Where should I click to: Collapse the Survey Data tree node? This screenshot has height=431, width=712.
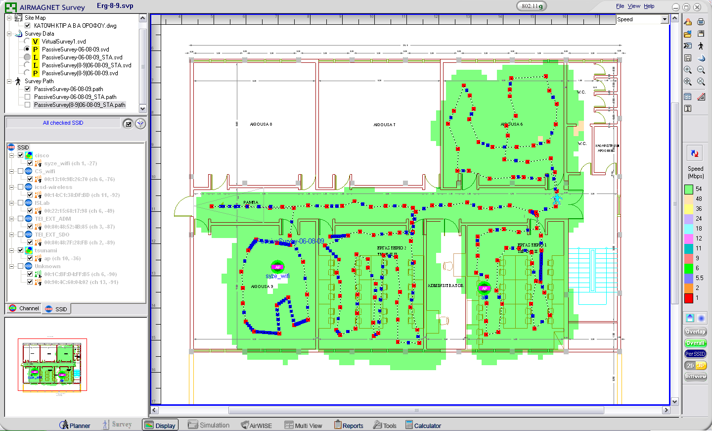(x=9, y=34)
